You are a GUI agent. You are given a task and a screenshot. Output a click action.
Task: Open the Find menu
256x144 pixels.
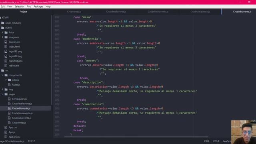[29, 6]
